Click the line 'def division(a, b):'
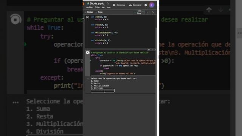Image resolution: width=242 pixels, height=136 pixels. [101, 40]
